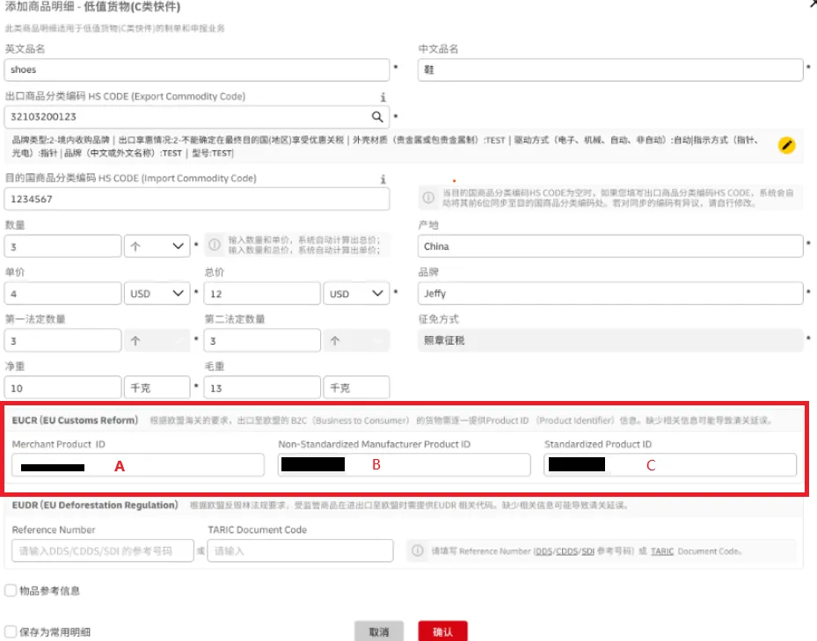Click the EUDR Reference Number input
The image size is (817, 641).
point(103,550)
